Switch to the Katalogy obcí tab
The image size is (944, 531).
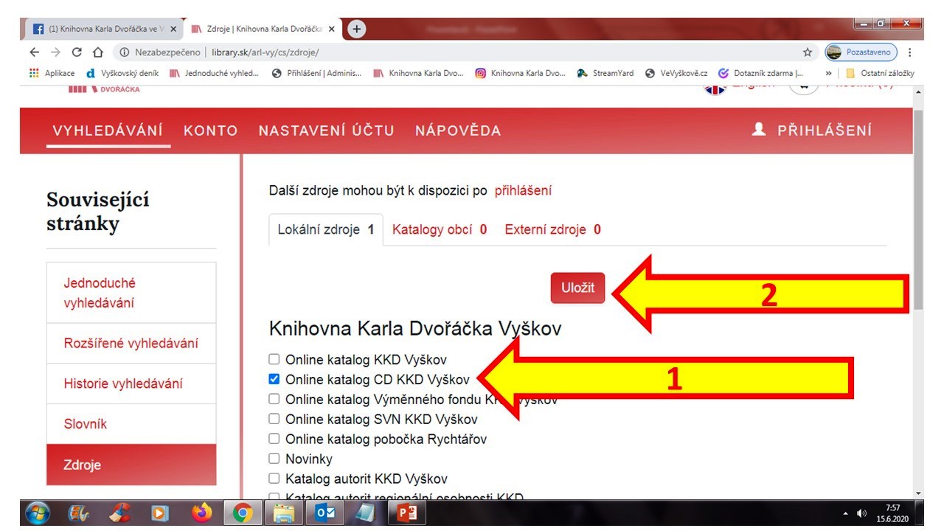tap(440, 229)
